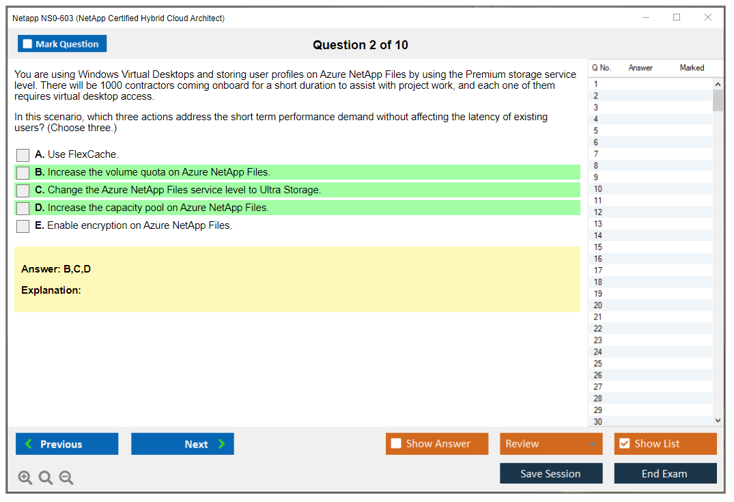Check answer A Use FlexCache
The height and width of the screenshot is (502, 734).
click(x=23, y=155)
